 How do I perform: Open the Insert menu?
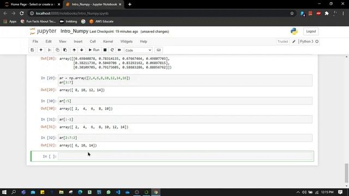pyautogui.click(x=78, y=41)
